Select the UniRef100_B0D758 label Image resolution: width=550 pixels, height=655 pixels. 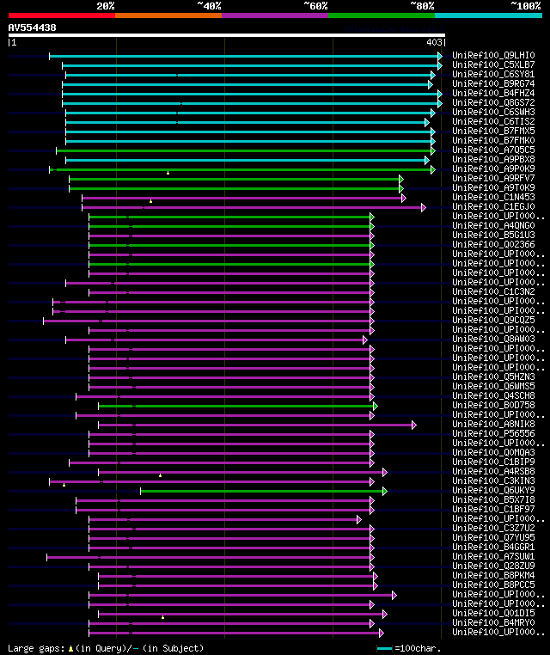tap(493, 405)
